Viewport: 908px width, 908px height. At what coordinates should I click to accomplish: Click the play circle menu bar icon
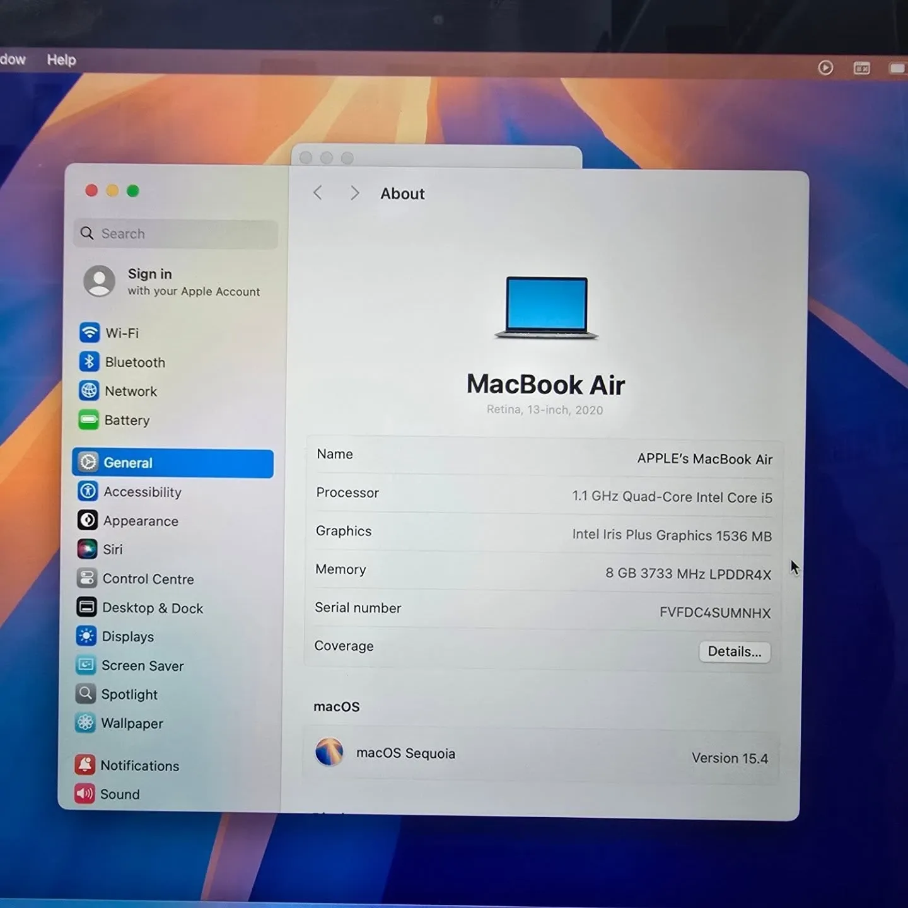coord(825,67)
